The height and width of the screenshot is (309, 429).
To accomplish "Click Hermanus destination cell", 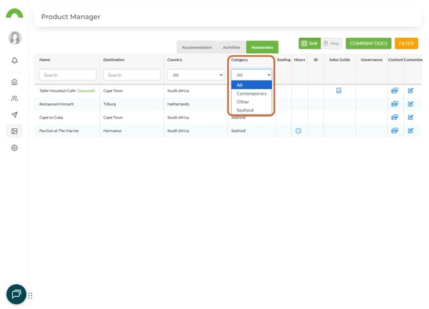I will 113,131.
